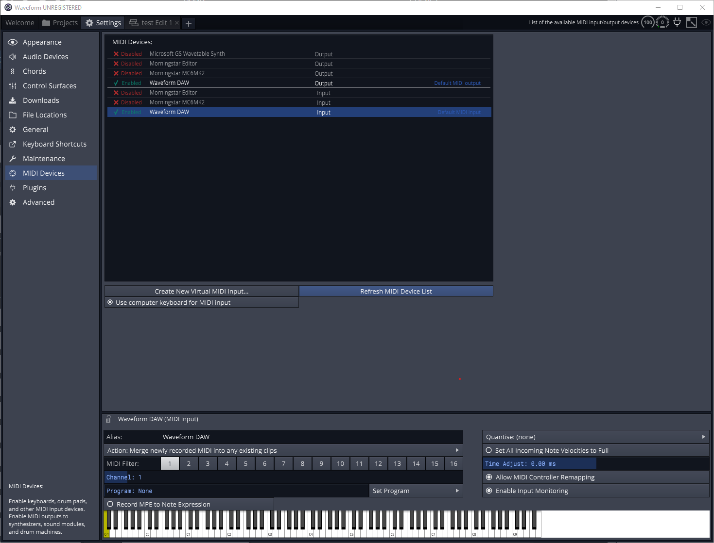
Task: Open the Quantise dropdown menu
Action: (595, 437)
